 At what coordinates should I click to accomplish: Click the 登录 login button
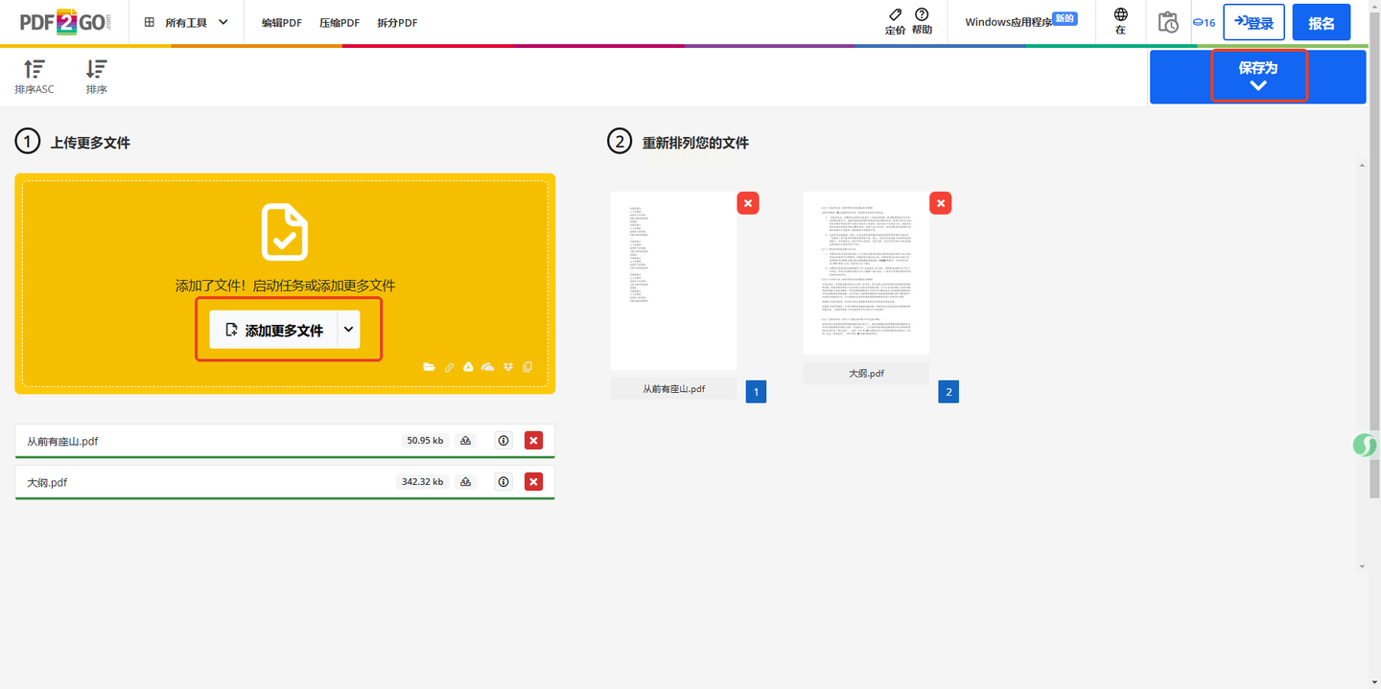coord(1253,22)
